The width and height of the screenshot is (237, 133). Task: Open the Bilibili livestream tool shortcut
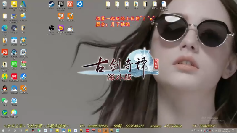(x=14, y=113)
